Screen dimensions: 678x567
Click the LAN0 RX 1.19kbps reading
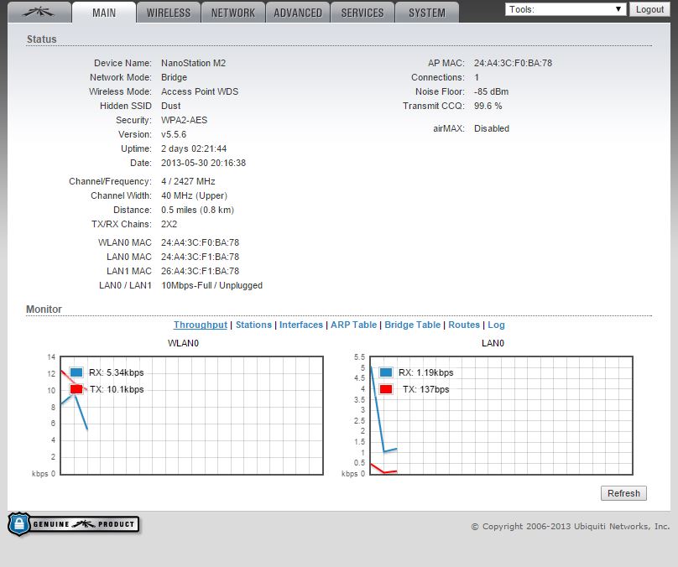(426, 372)
